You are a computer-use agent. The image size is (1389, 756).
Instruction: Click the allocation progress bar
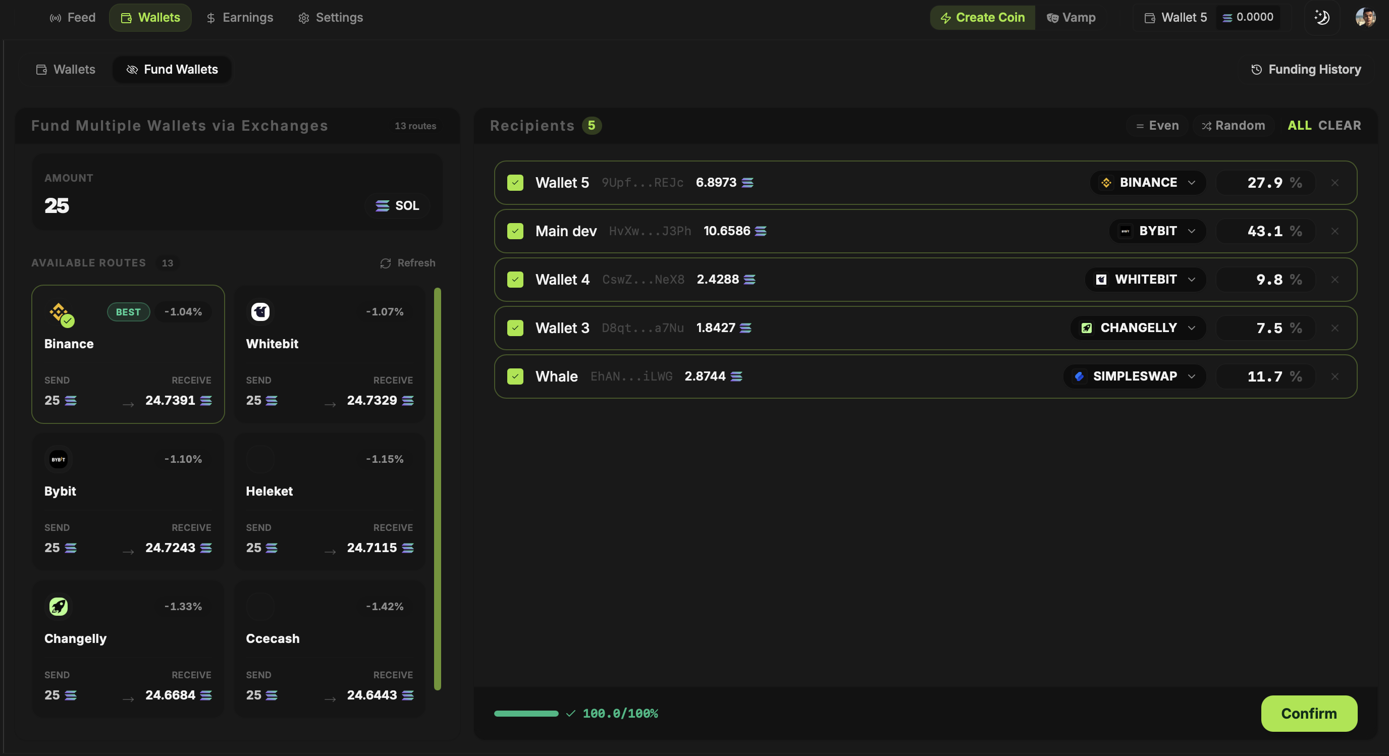click(x=526, y=714)
